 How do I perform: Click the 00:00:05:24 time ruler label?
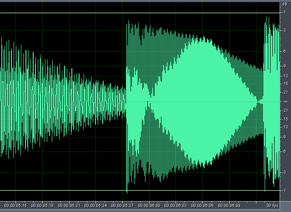[95, 206]
